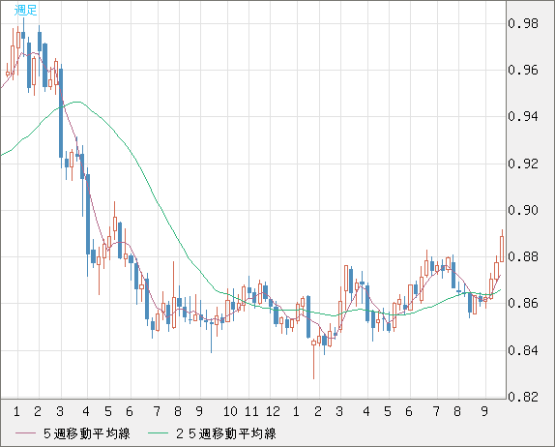Click month 10 on the time axis
Viewport: 555px width, 447px height.
tap(230, 411)
